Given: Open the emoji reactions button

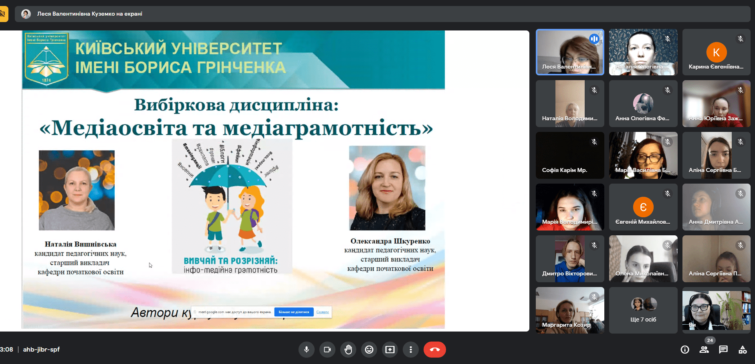Looking at the screenshot, I should pyautogui.click(x=369, y=350).
